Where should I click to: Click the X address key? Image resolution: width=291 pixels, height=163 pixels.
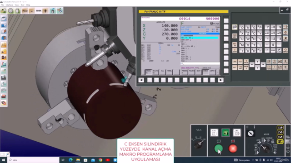(x=241, y=33)
